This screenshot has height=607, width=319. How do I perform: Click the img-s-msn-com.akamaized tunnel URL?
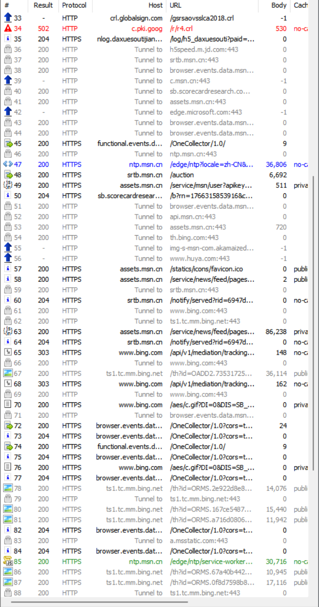click(212, 248)
